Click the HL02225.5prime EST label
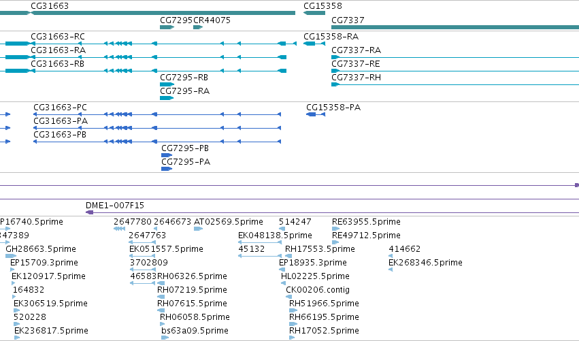The height and width of the screenshot is (341, 579). [x=315, y=277]
